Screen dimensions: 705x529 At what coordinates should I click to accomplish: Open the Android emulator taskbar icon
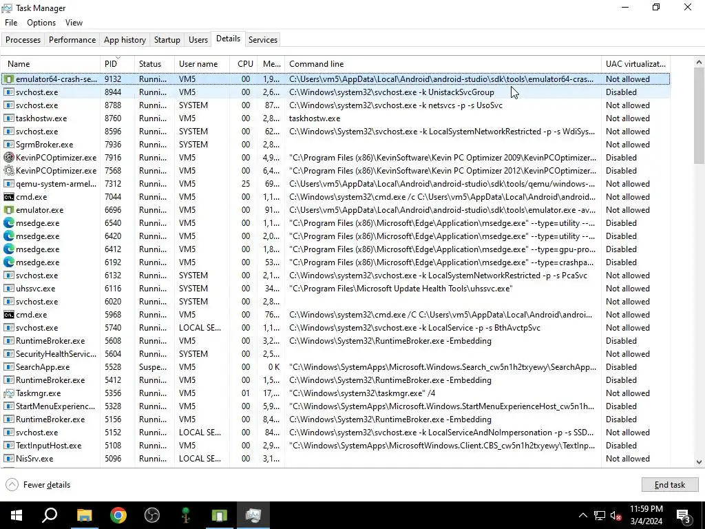[x=220, y=515]
